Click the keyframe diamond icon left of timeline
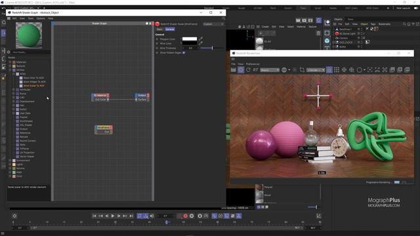The width and height of the screenshot is (420, 236). tap(14, 216)
